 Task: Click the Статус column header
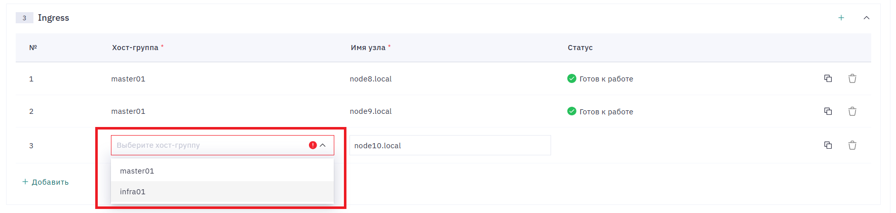click(580, 48)
